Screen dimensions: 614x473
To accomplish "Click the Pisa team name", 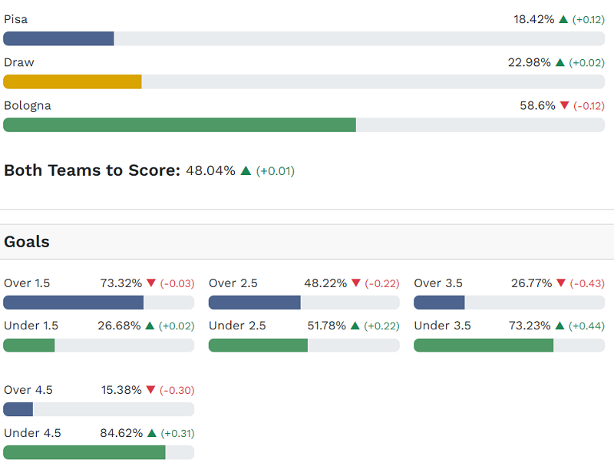I will pyautogui.click(x=16, y=19).
